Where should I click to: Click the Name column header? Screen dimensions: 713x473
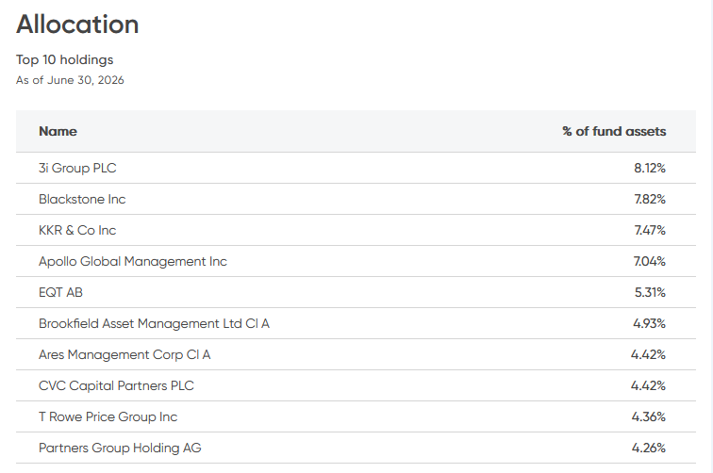[x=58, y=131]
